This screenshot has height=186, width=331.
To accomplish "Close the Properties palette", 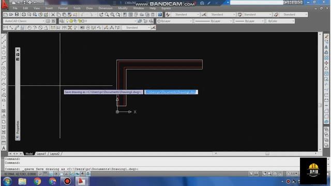I will (18, 50).
